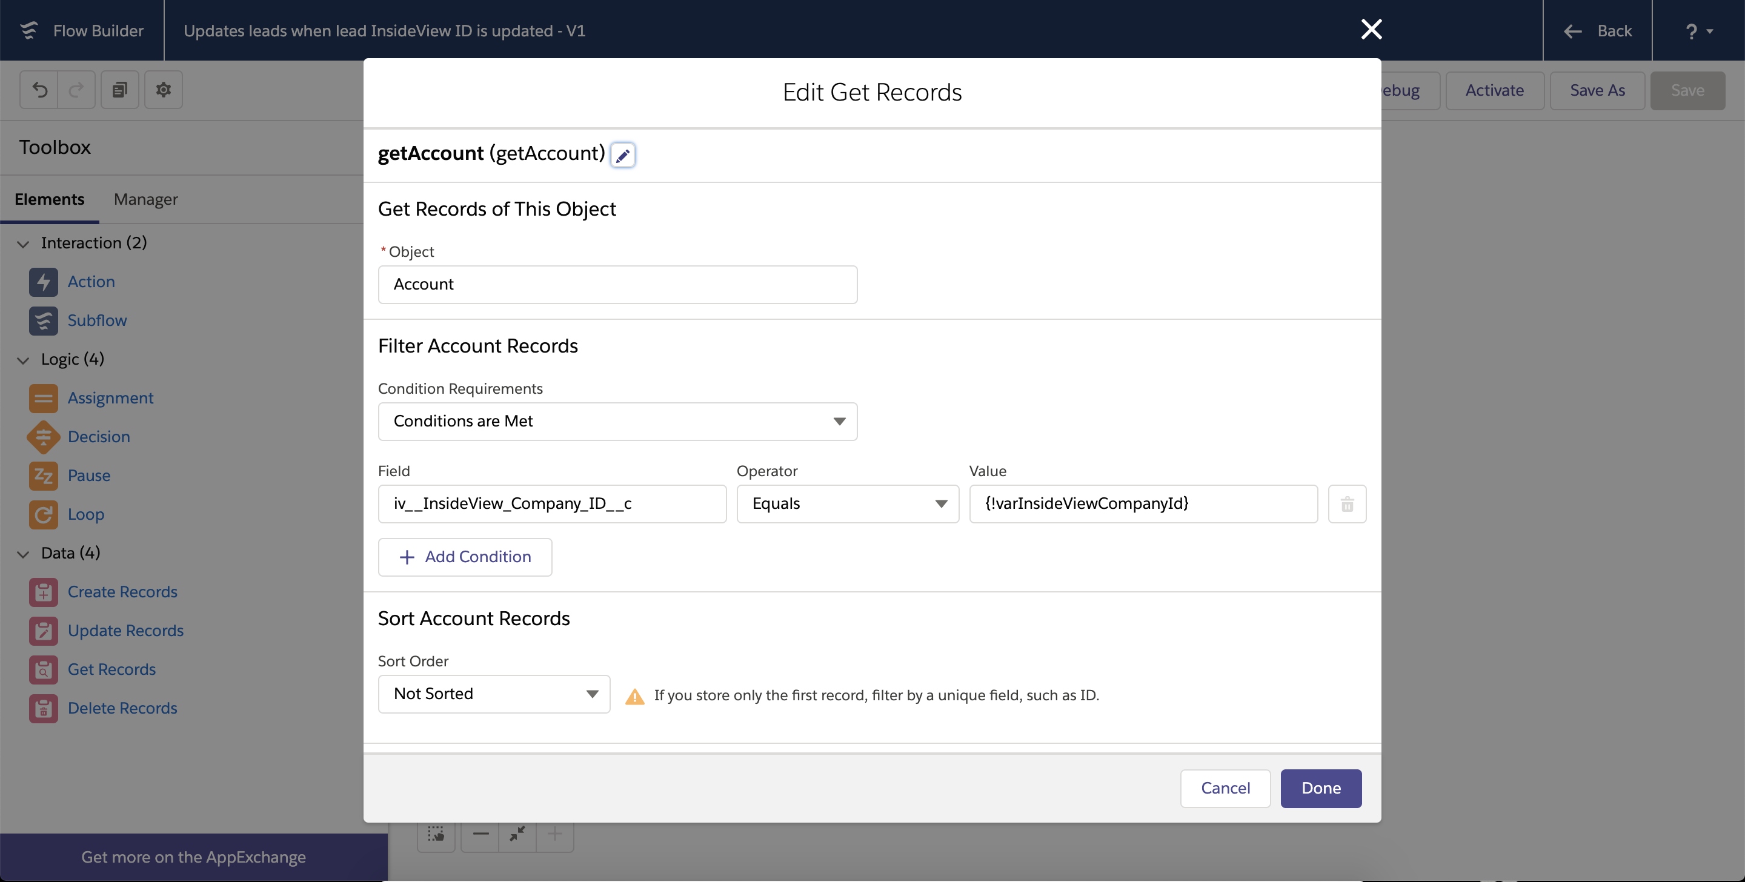Viewport: 1745px width, 882px height.
Task: Collapse the Interaction (2) section
Action: (x=23, y=244)
